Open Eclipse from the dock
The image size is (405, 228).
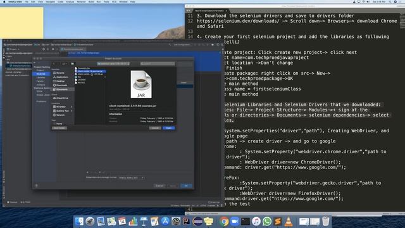[197, 222]
